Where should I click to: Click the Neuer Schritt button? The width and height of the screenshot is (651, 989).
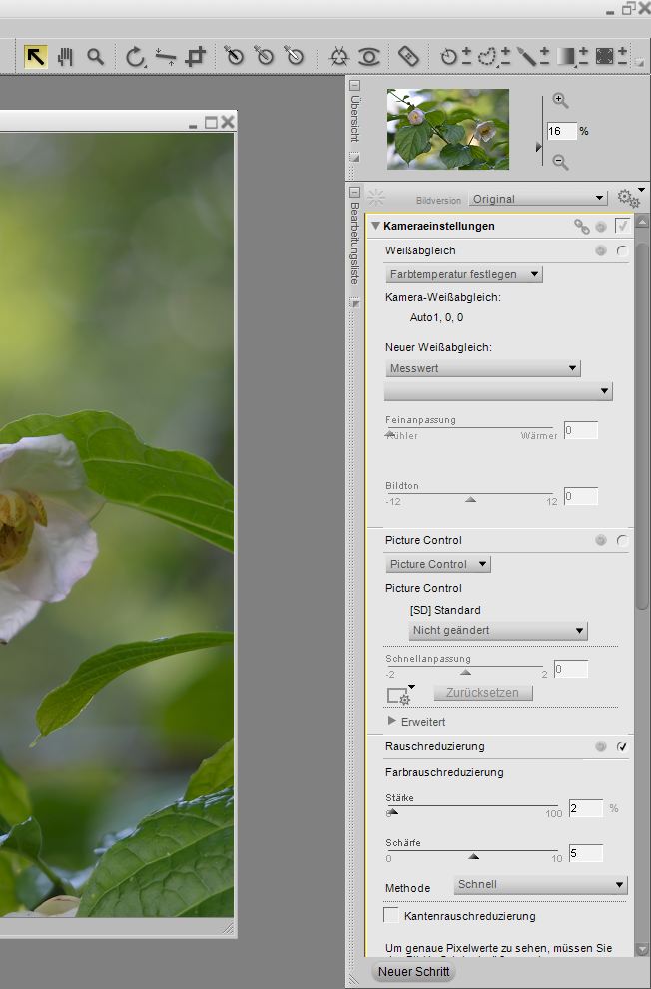click(x=413, y=971)
